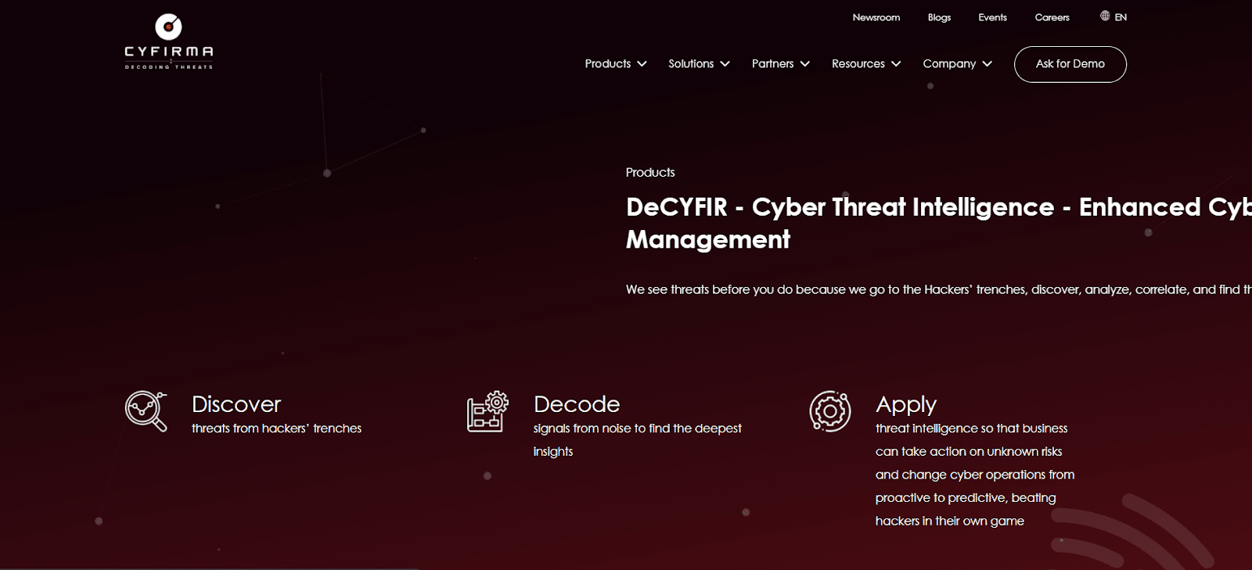Open the Resources menu
This screenshot has width=1252, height=570.
(866, 64)
